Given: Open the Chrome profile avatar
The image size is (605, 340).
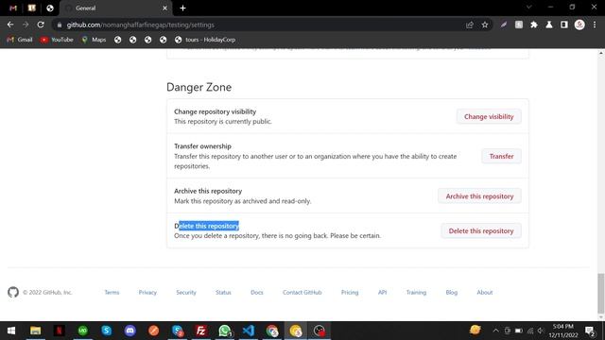Looking at the screenshot, I should tap(579, 25).
